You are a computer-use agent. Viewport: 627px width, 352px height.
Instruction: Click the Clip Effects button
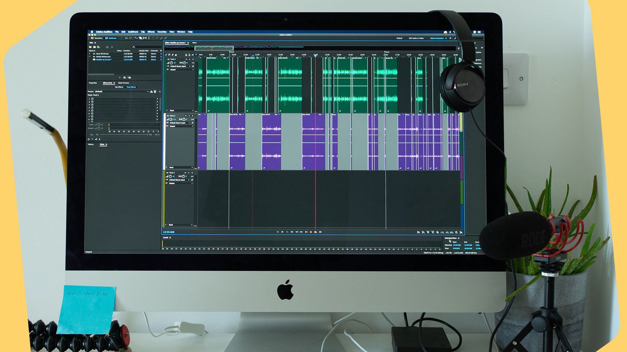click(x=119, y=87)
